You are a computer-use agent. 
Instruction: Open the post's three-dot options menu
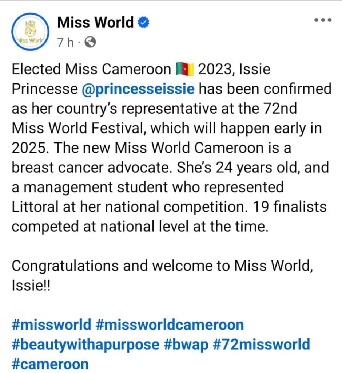(x=323, y=20)
